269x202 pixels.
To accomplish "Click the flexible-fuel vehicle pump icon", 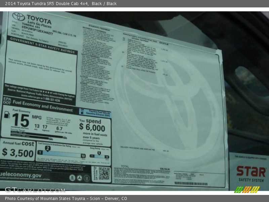I will click(x=82, y=112).
